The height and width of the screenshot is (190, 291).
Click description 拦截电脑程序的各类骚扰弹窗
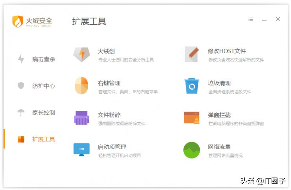pyautogui.click(x=236, y=123)
